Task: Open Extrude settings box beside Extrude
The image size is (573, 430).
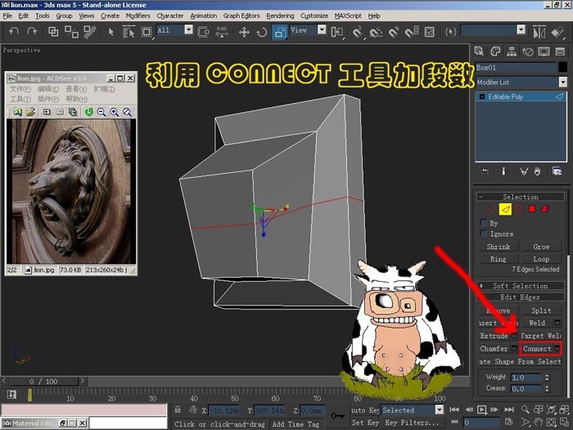Action: (x=514, y=335)
